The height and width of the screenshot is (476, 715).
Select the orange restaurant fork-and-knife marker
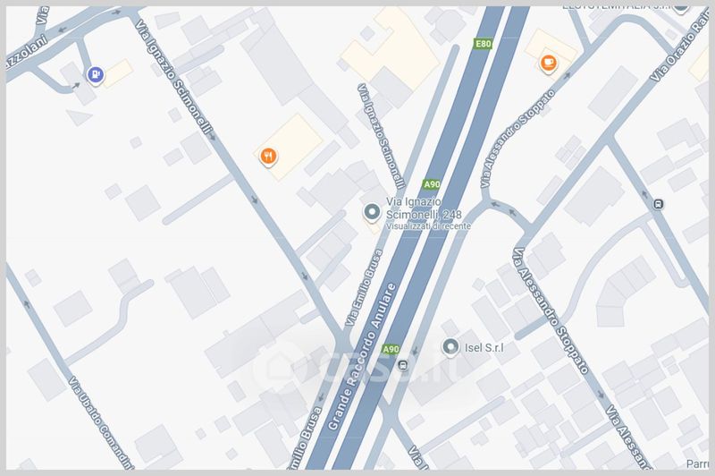pos(268,157)
